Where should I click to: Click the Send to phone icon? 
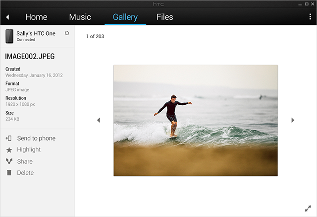(8, 139)
